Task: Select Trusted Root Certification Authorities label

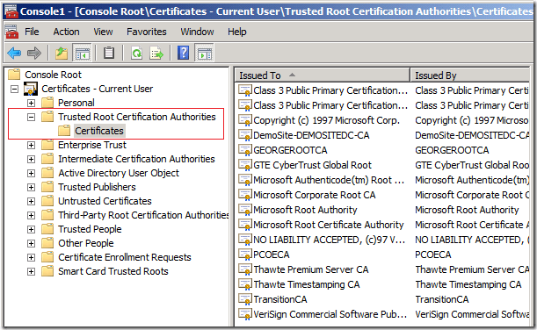Action: coord(137,117)
